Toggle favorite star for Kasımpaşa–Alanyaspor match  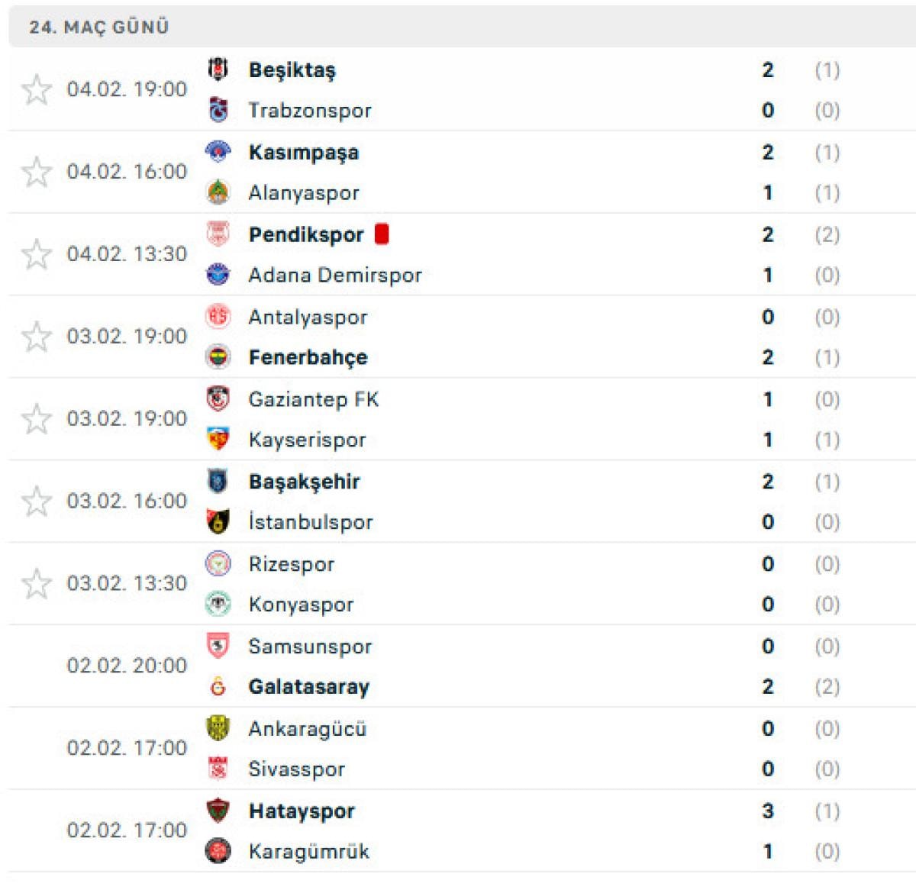point(37,173)
